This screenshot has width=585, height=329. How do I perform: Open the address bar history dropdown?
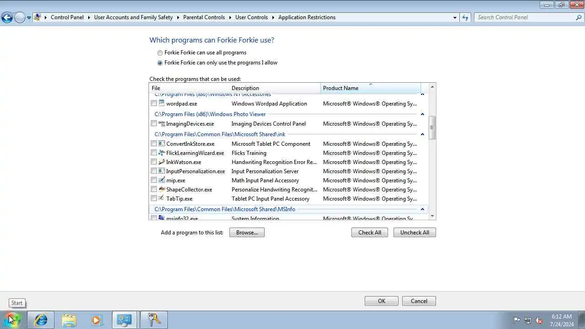455,17
